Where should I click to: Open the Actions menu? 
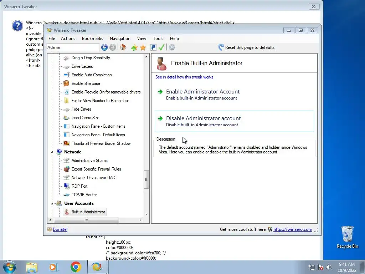(x=68, y=39)
